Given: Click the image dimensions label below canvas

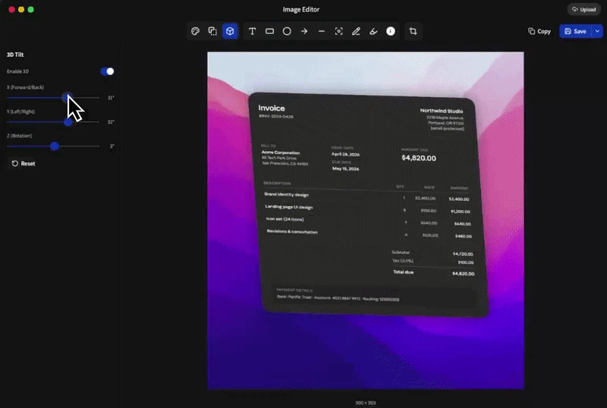Looking at the screenshot, I should 366,403.
